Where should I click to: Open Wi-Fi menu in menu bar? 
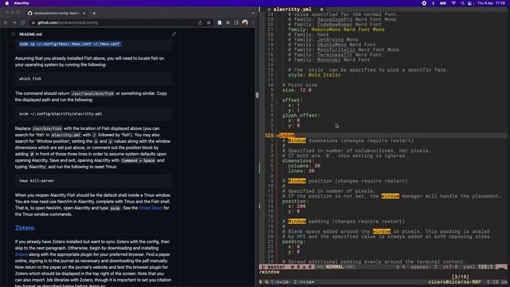(453, 3)
